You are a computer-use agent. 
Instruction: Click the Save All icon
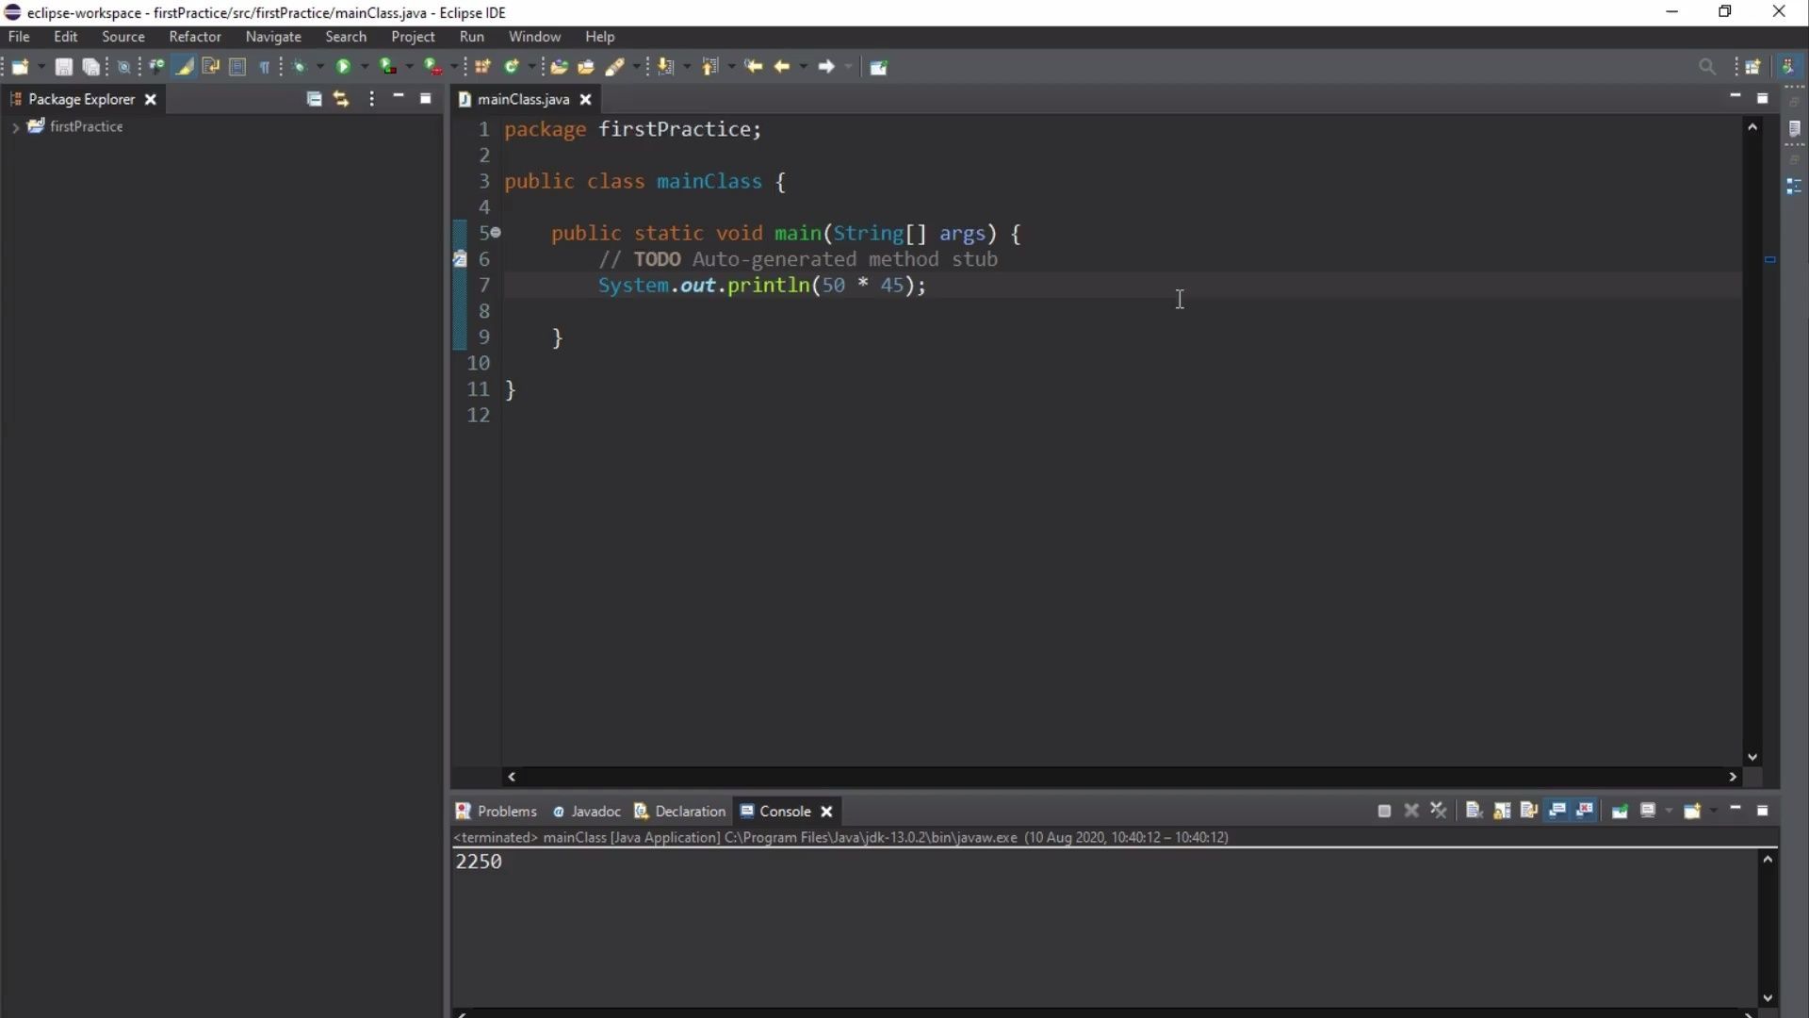pyautogui.click(x=90, y=67)
